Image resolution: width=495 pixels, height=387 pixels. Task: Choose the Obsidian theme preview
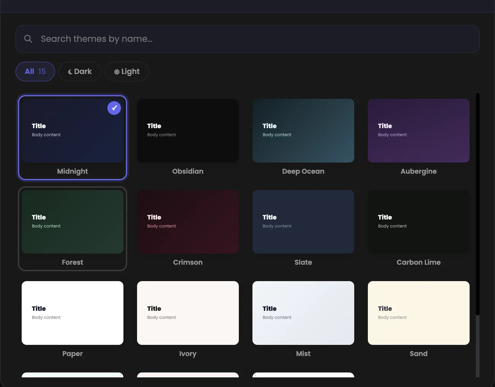coord(188,131)
